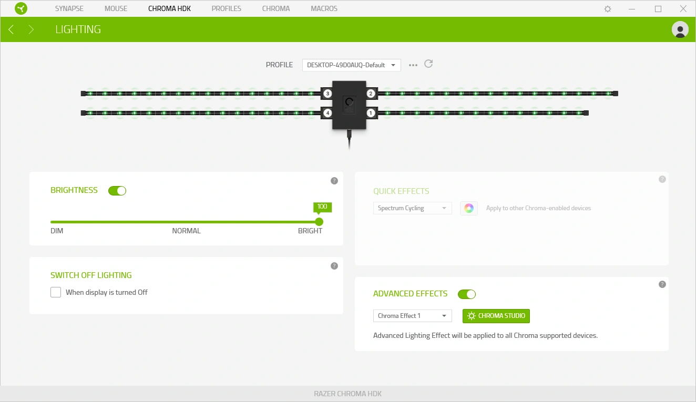Turn off the Brightness toggle
The width and height of the screenshot is (696, 402).
pos(117,191)
